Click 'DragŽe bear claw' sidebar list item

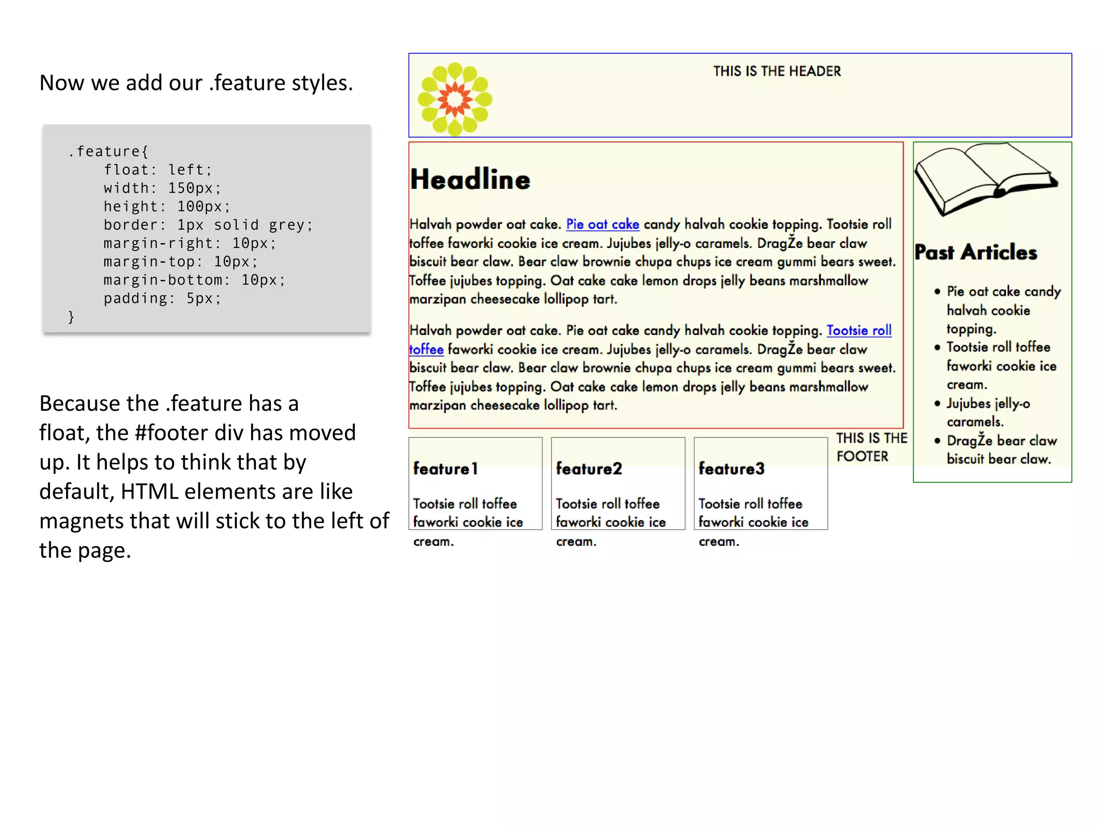coord(1002,449)
